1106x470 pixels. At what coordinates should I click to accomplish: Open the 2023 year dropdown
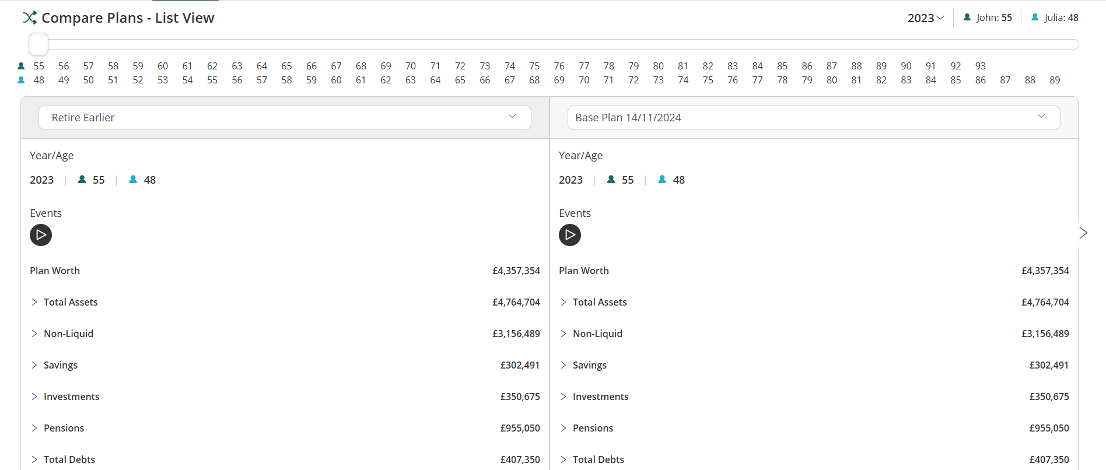click(x=925, y=18)
